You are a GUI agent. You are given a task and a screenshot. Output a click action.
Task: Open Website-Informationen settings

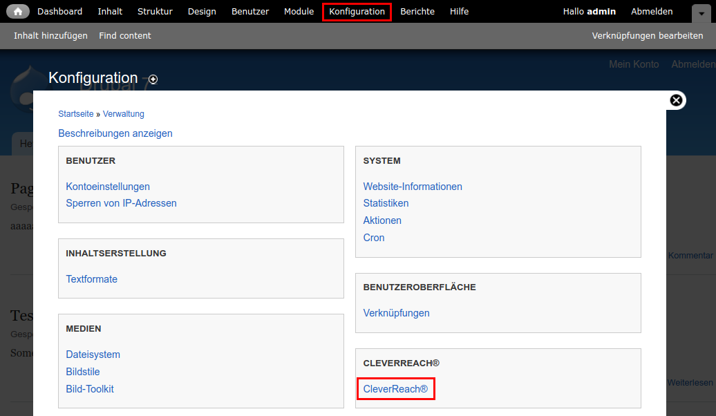coord(413,187)
